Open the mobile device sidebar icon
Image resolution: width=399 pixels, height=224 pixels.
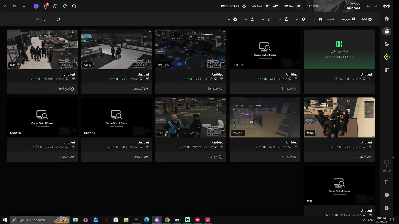tap(387, 182)
